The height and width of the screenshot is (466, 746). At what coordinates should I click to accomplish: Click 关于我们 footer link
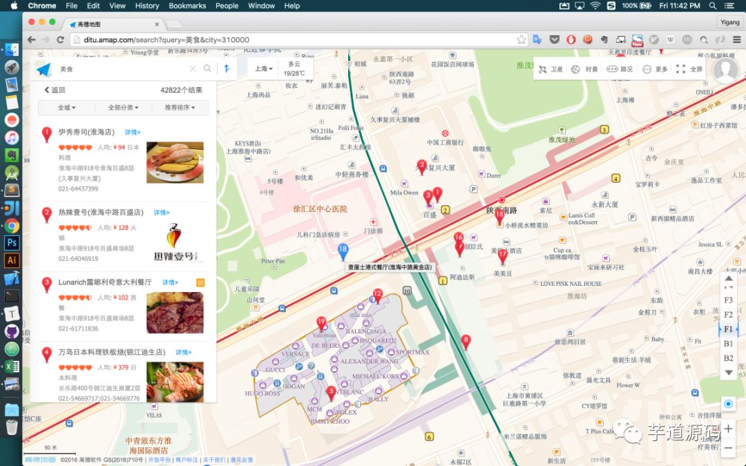(214, 460)
